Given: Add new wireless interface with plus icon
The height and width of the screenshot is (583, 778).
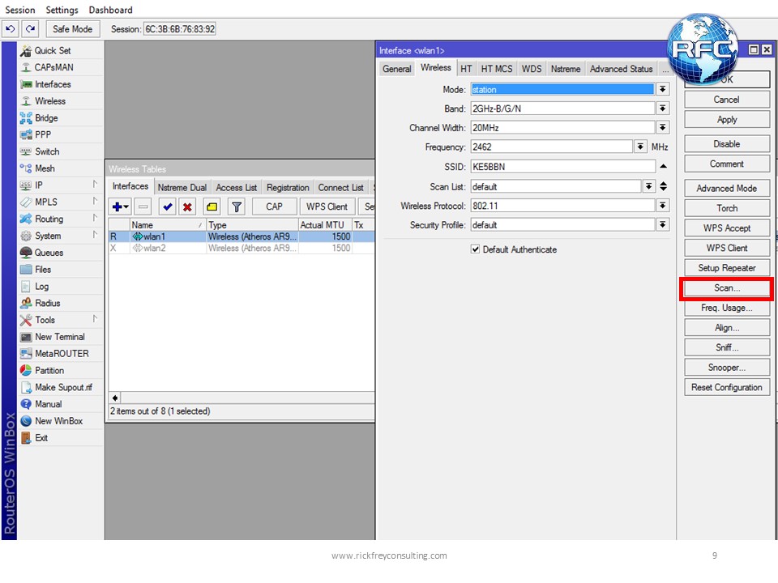Looking at the screenshot, I should click(x=120, y=206).
